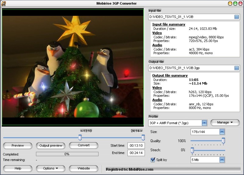Browse for output file using the blue icon

[237, 68]
